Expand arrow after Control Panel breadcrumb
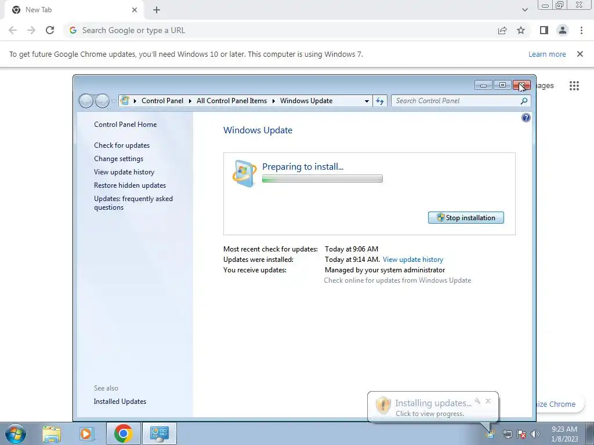The width and height of the screenshot is (594, 445). click(190, 101)
